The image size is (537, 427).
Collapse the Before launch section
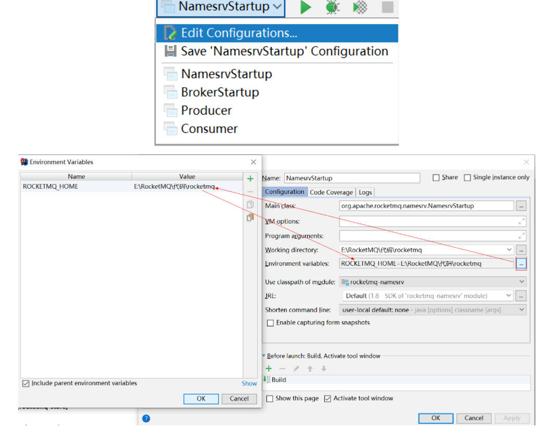pyautogui.click(x=264, y=356)
